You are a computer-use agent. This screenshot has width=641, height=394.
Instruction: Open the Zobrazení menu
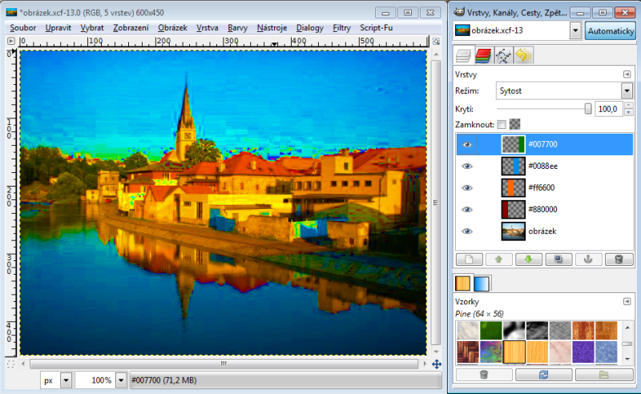click(x=131, y=28)
